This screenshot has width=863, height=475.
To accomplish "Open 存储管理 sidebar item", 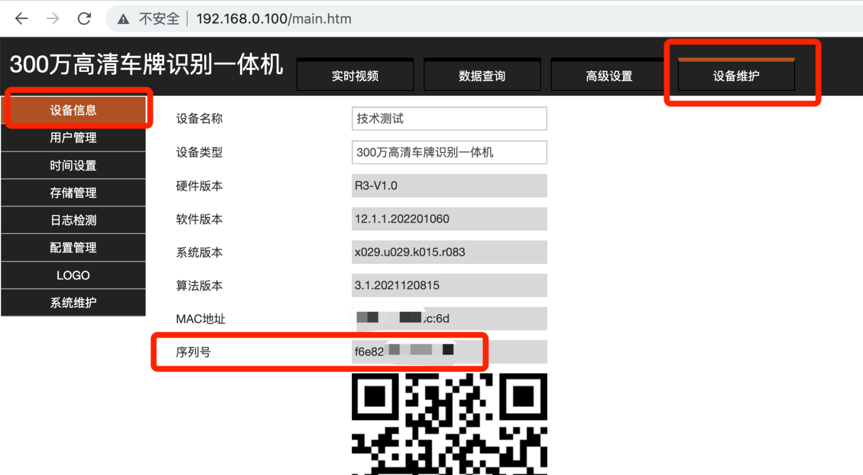I will tap(73, 193).
